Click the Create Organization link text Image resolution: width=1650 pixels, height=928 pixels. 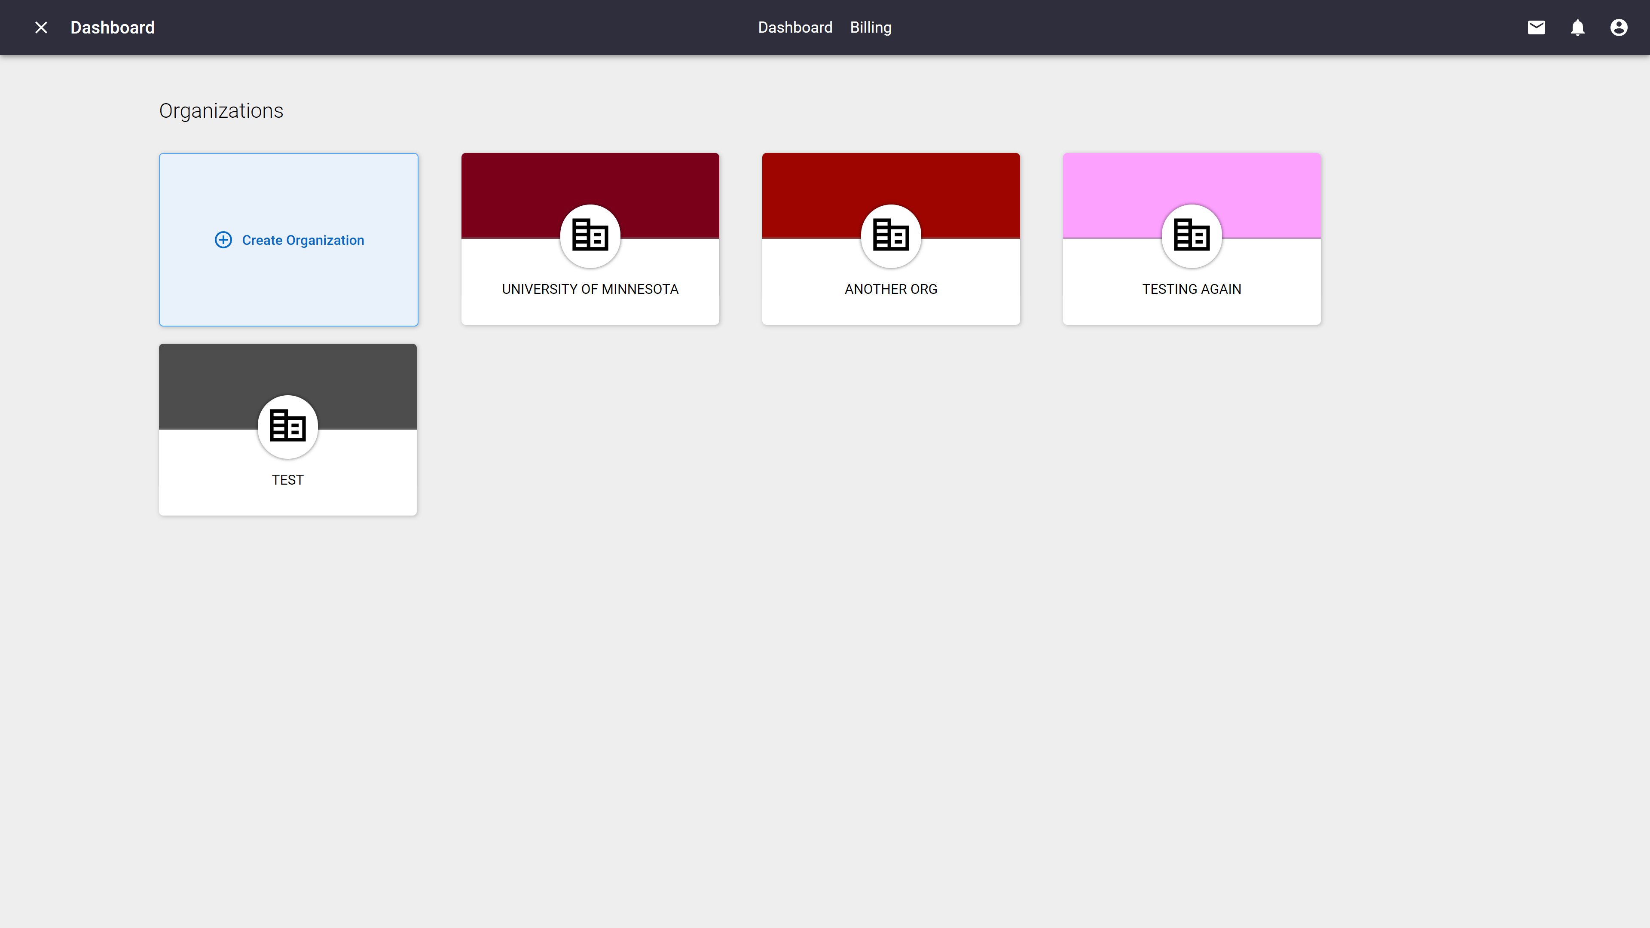(303, 240)
